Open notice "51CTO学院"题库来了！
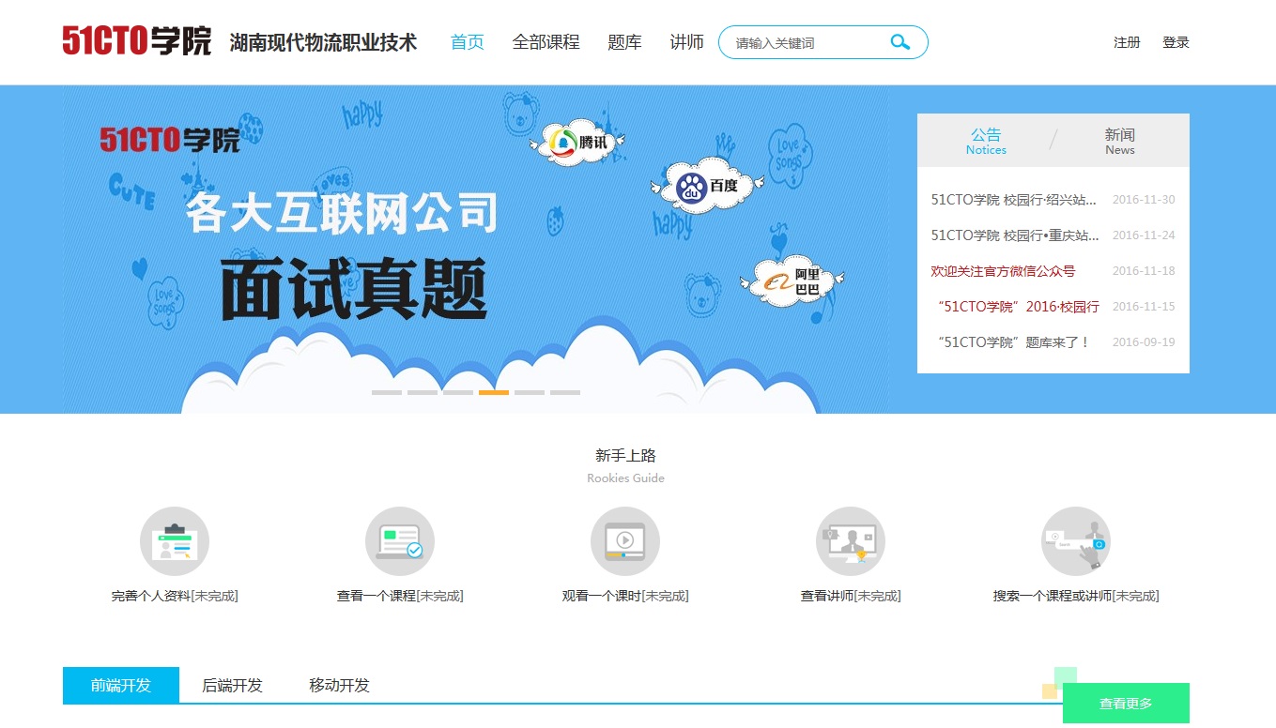Viewport: 1276px width, 728px height. [1014, 342]
